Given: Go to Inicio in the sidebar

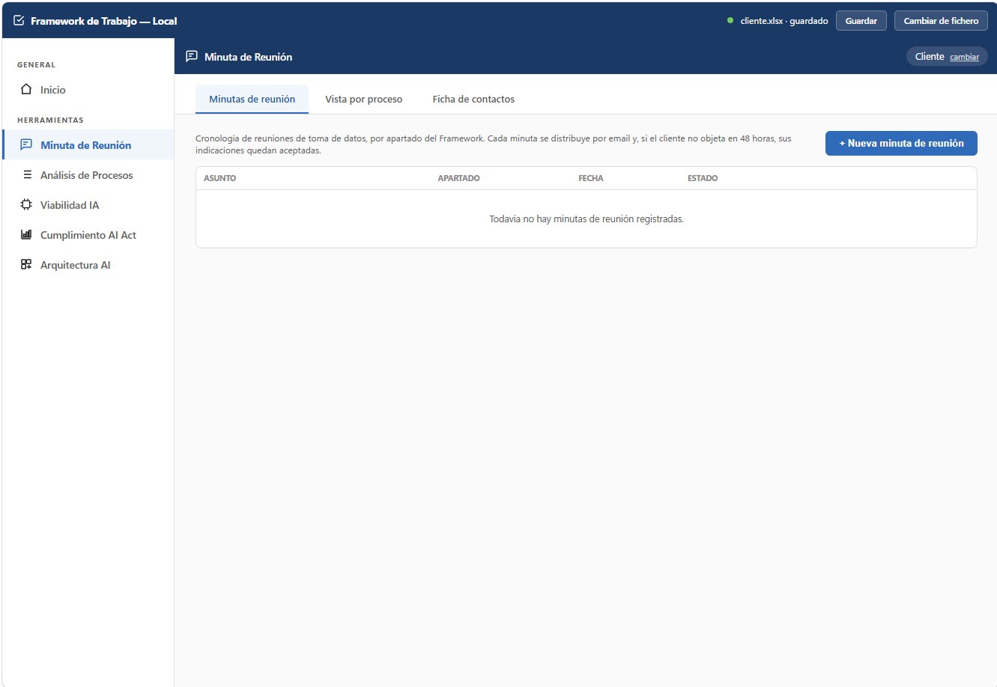Looking at the screenshot, I should tap(88, 90).
